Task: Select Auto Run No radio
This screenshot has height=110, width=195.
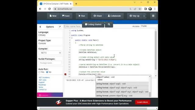Action: coord(47,72)
